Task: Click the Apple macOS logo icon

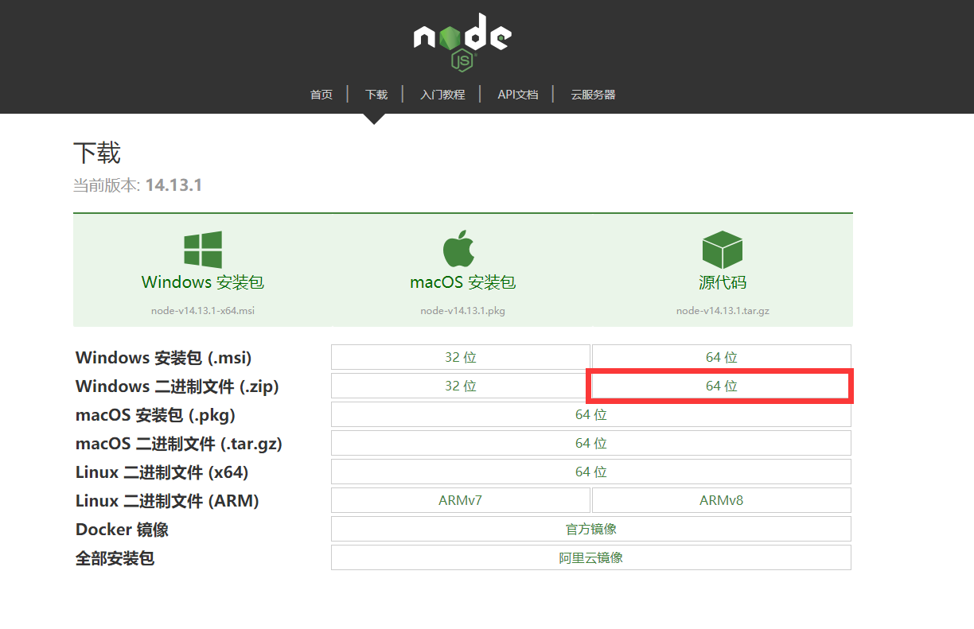Action: tap(459, 249)
